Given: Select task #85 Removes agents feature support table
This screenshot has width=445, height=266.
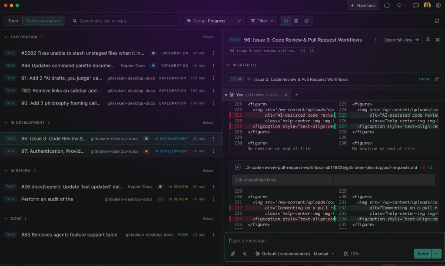Looking at the screenshot, I should point(111,235).
